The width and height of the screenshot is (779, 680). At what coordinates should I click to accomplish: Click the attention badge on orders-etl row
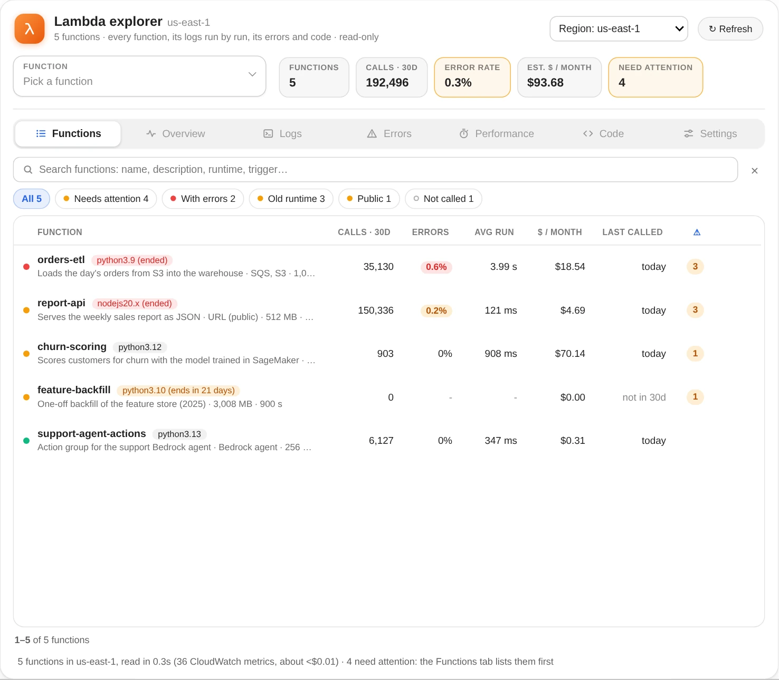point(695,267)
